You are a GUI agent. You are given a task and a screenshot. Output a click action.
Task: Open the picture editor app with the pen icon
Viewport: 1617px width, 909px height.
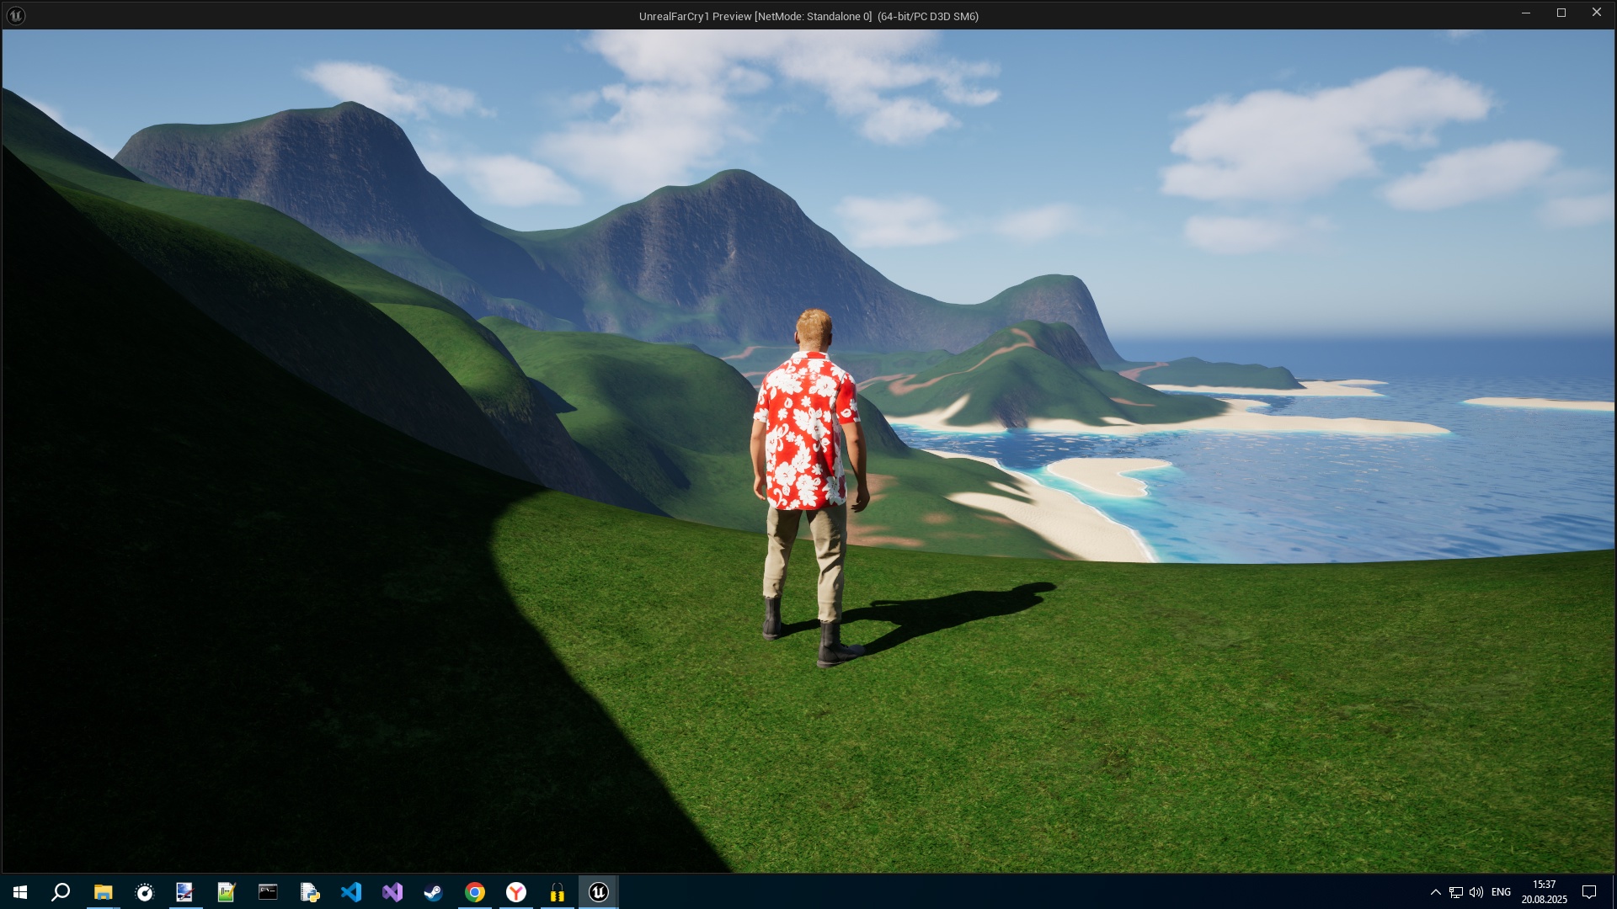[184, 892]
